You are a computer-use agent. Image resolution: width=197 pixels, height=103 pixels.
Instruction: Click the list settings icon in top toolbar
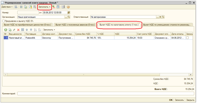point(63,7)
